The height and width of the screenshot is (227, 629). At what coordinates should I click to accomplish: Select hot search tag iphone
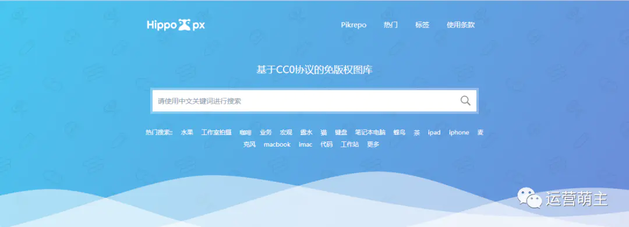pos(459,132)
